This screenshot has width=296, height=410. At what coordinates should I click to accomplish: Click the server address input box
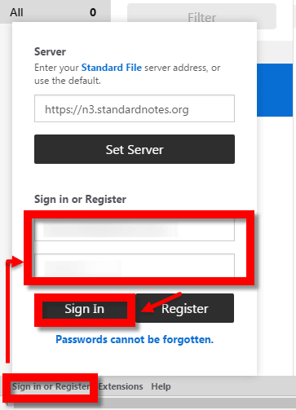tap(135, 108)
